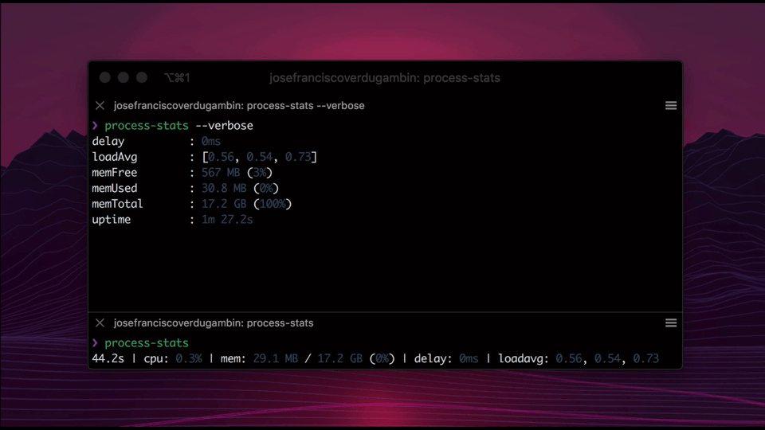Click the '44.2s' elapsed time
Viewport: 765px width, 430px height.
point(108,359)
